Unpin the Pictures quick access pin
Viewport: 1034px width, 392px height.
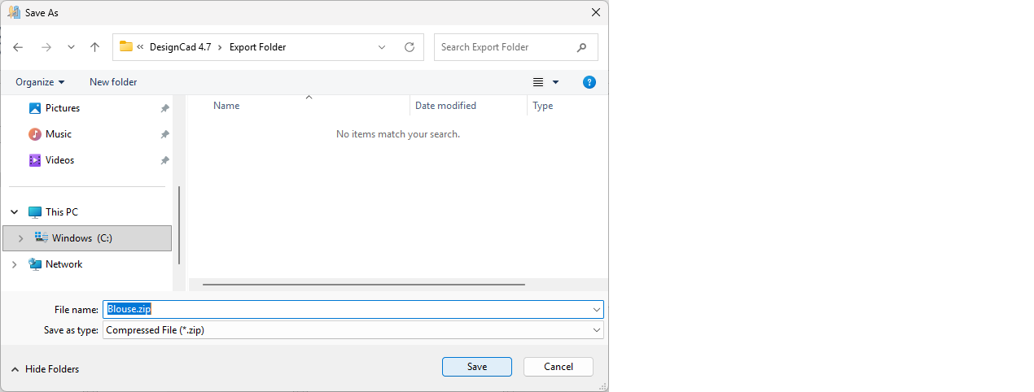pos(164,108)
